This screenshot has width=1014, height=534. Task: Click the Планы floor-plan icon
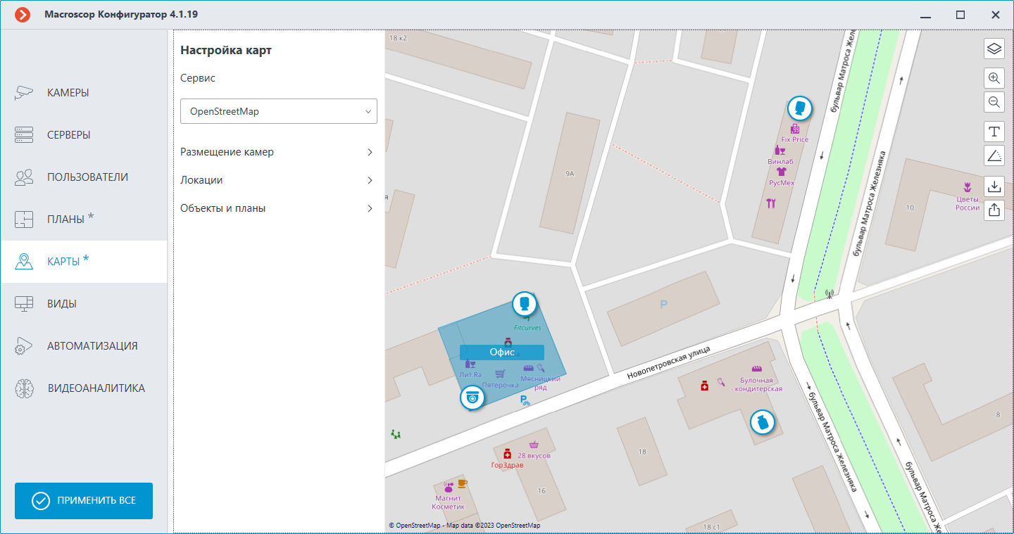(x=24, y=220)
